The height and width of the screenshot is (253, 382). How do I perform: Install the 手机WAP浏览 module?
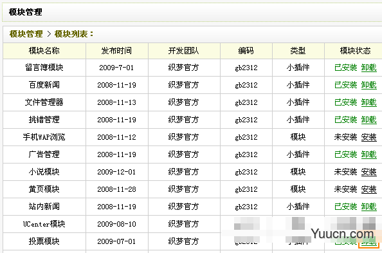tap(369, 137)
